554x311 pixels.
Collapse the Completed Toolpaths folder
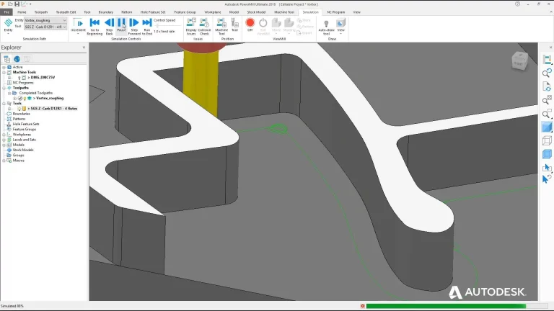click(9, 93)
